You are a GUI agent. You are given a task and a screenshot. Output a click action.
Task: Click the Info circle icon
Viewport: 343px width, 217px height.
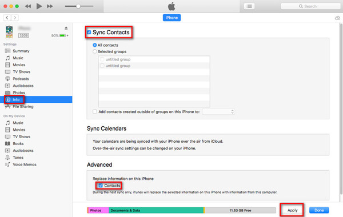pos(8,99)
